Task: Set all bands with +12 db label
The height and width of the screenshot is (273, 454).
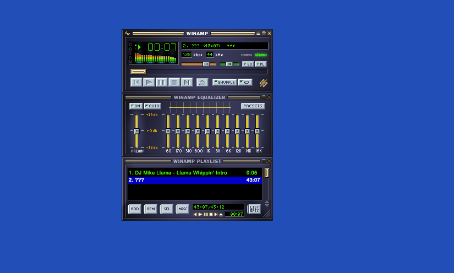Action: point(152,115)
